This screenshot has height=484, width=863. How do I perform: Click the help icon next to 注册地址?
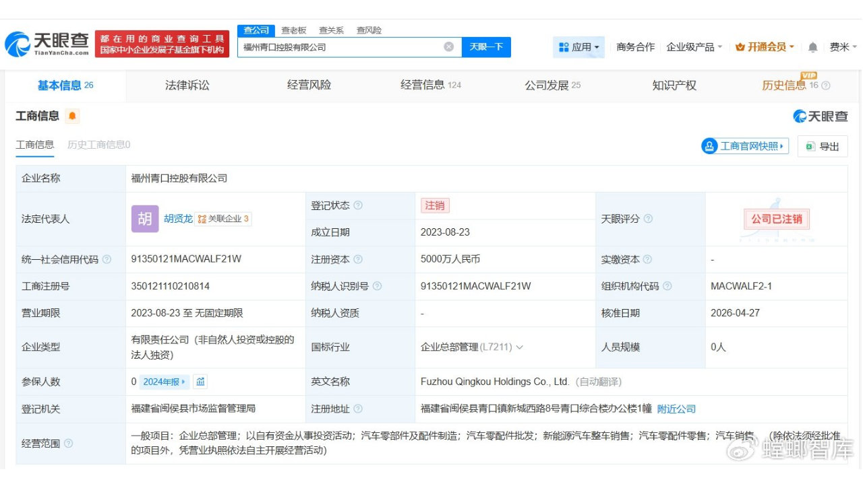(358, 409)
